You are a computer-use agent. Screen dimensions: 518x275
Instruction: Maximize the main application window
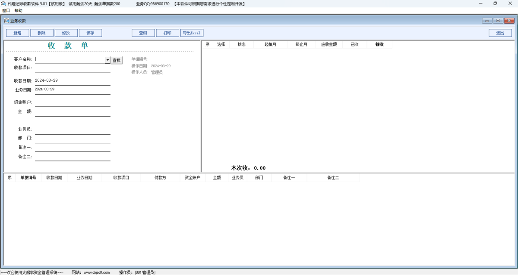(495, 3)
